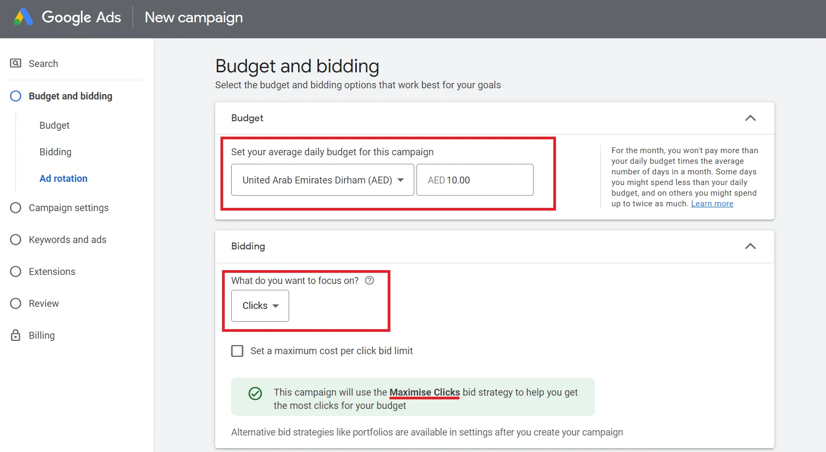Click "Set a maximum cost per click bid limit" text
Image resolution: width=826 pixels, height=452 pixels.
[x=332, y=351]
